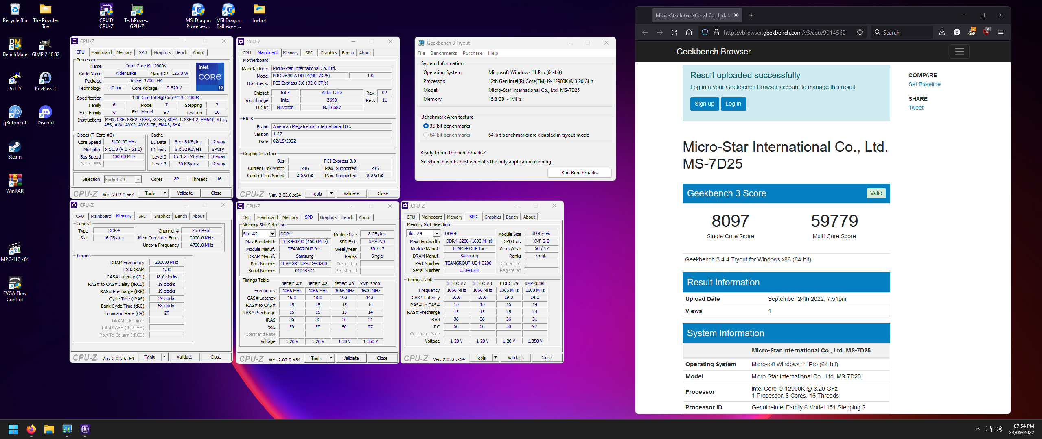Viewport: 1042px width, 439px height.
Task: Open volume control in system tray
Action: pos(998,429)
